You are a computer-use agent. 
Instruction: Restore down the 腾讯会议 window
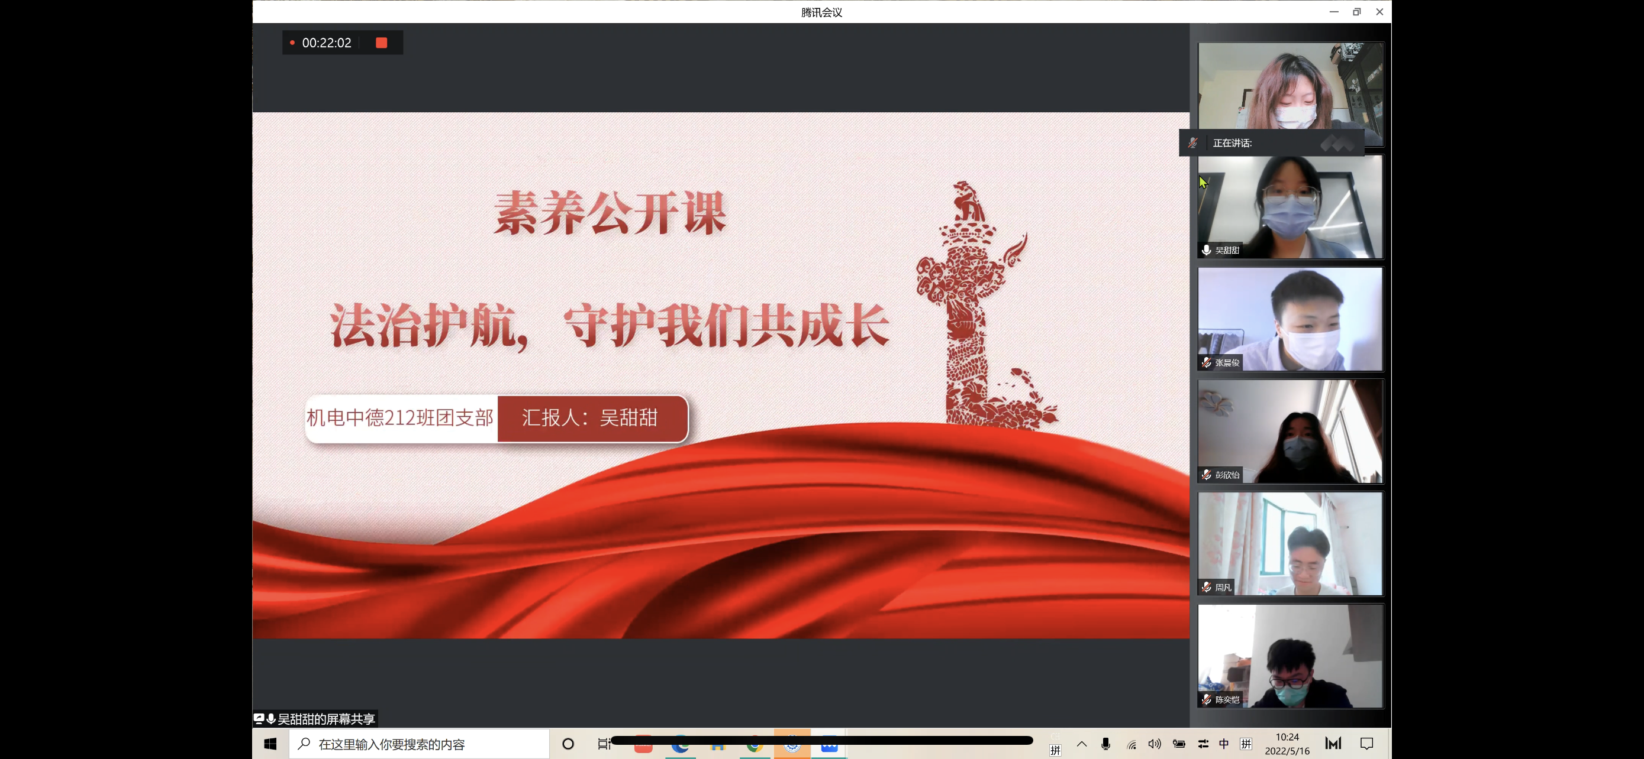[x=1357, y=11]
